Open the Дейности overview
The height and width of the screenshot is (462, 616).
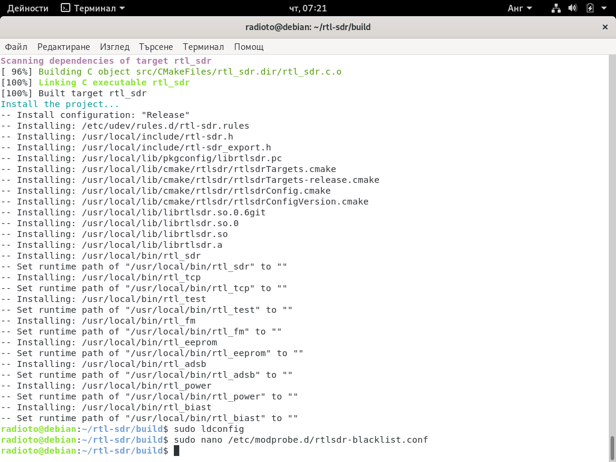point(28,8)
